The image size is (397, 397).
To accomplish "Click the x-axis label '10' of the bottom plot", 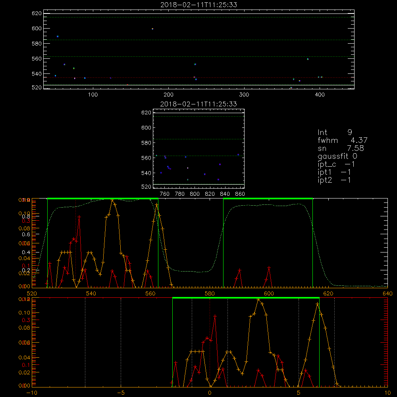I will (x=387, y=393).
